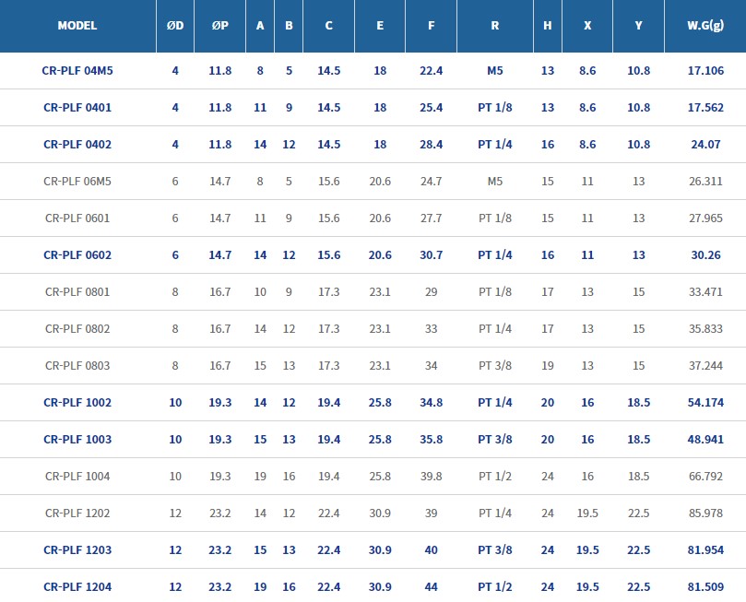Open the CR-PLF 0402 row

(x=77, y=144)
